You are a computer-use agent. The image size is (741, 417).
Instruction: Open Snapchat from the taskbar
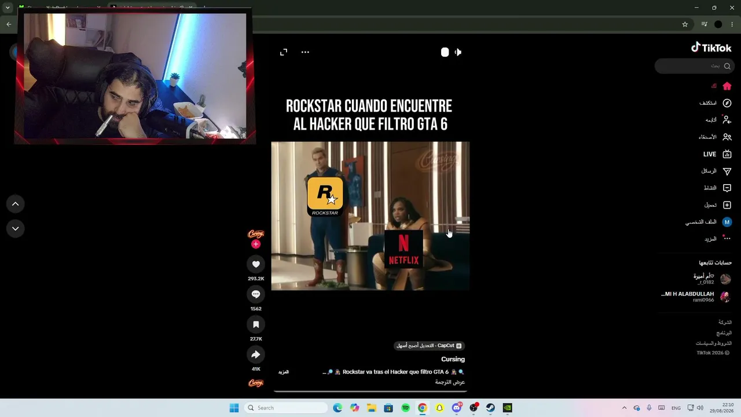pyautogui.click(x=439, y=408)
